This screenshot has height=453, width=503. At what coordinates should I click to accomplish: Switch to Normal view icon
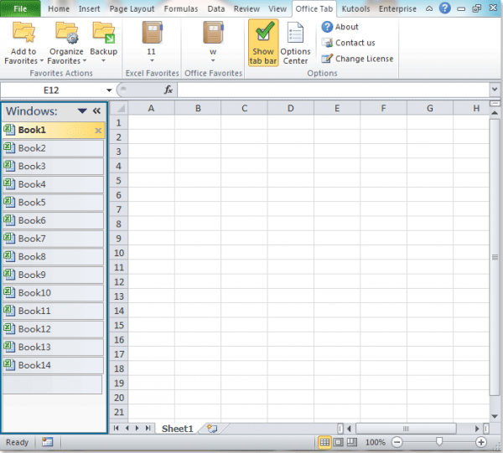point(324,442)
